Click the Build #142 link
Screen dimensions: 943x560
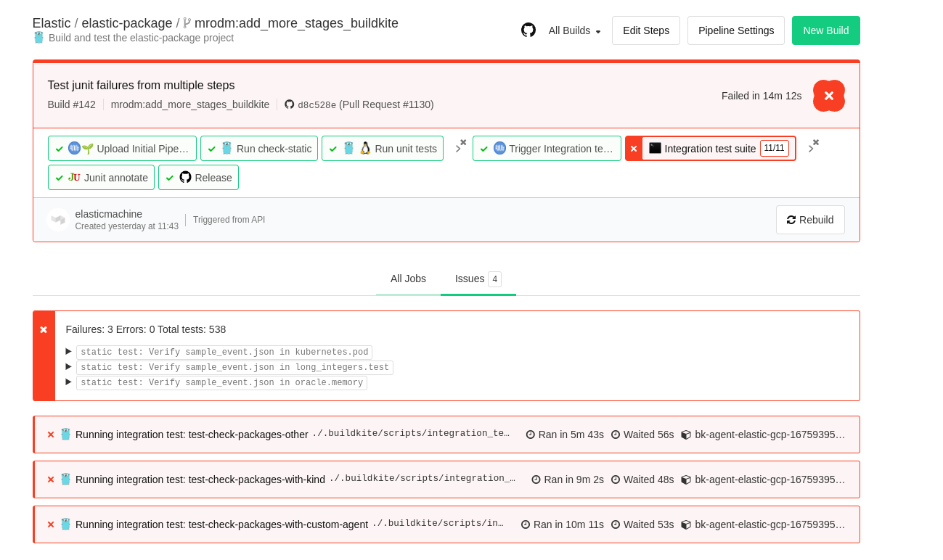point(71,104)
